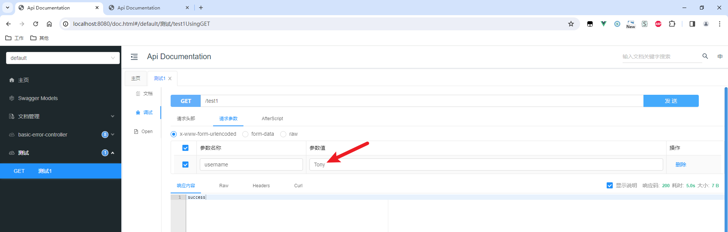Reload the page
This screenshot has height=232, width=728.
point(36,24)
